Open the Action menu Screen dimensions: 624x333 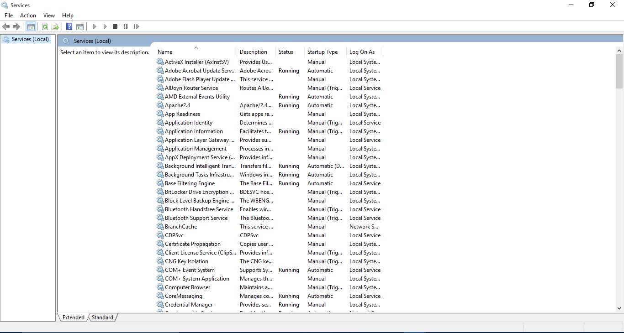[28, 15]
